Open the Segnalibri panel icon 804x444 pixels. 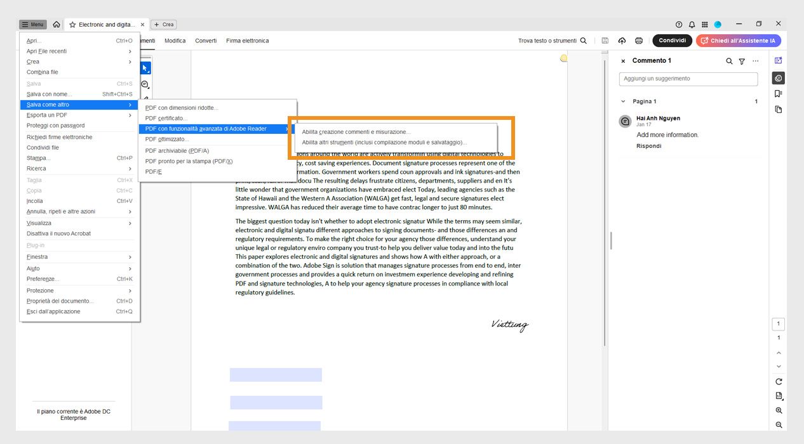click(x=779, y=92)
